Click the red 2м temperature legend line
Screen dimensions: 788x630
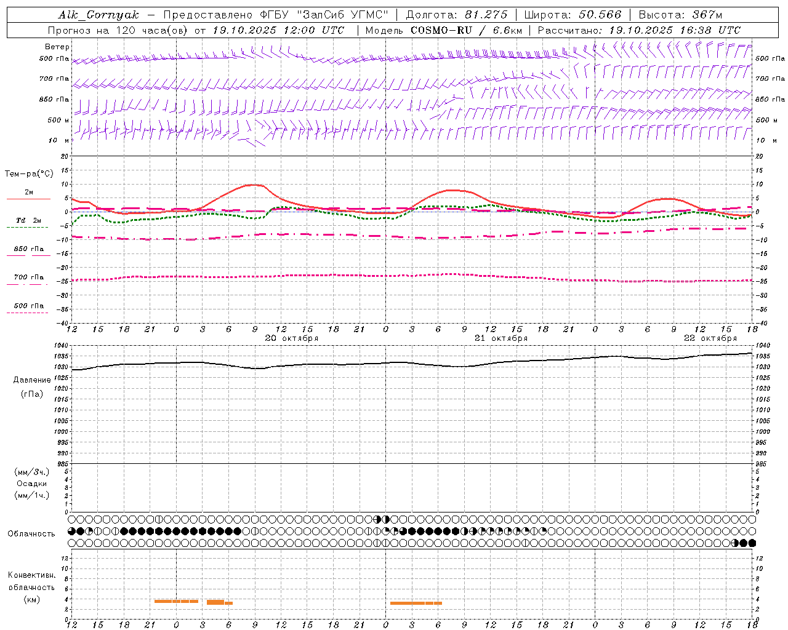pos(28,199)
